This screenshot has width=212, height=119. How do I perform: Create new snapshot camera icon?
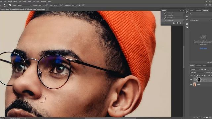(x=177, y=23)
